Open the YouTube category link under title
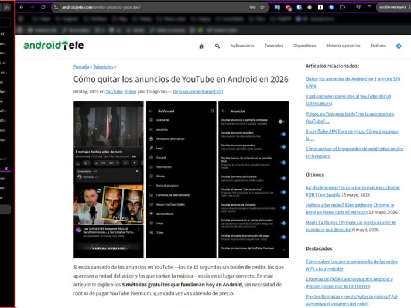 coord(114,91)
